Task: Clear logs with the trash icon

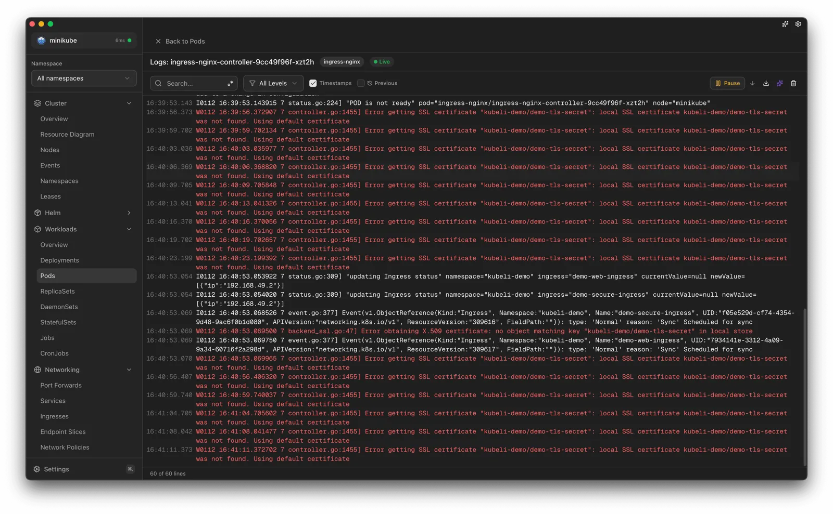Action: point(793,83)
